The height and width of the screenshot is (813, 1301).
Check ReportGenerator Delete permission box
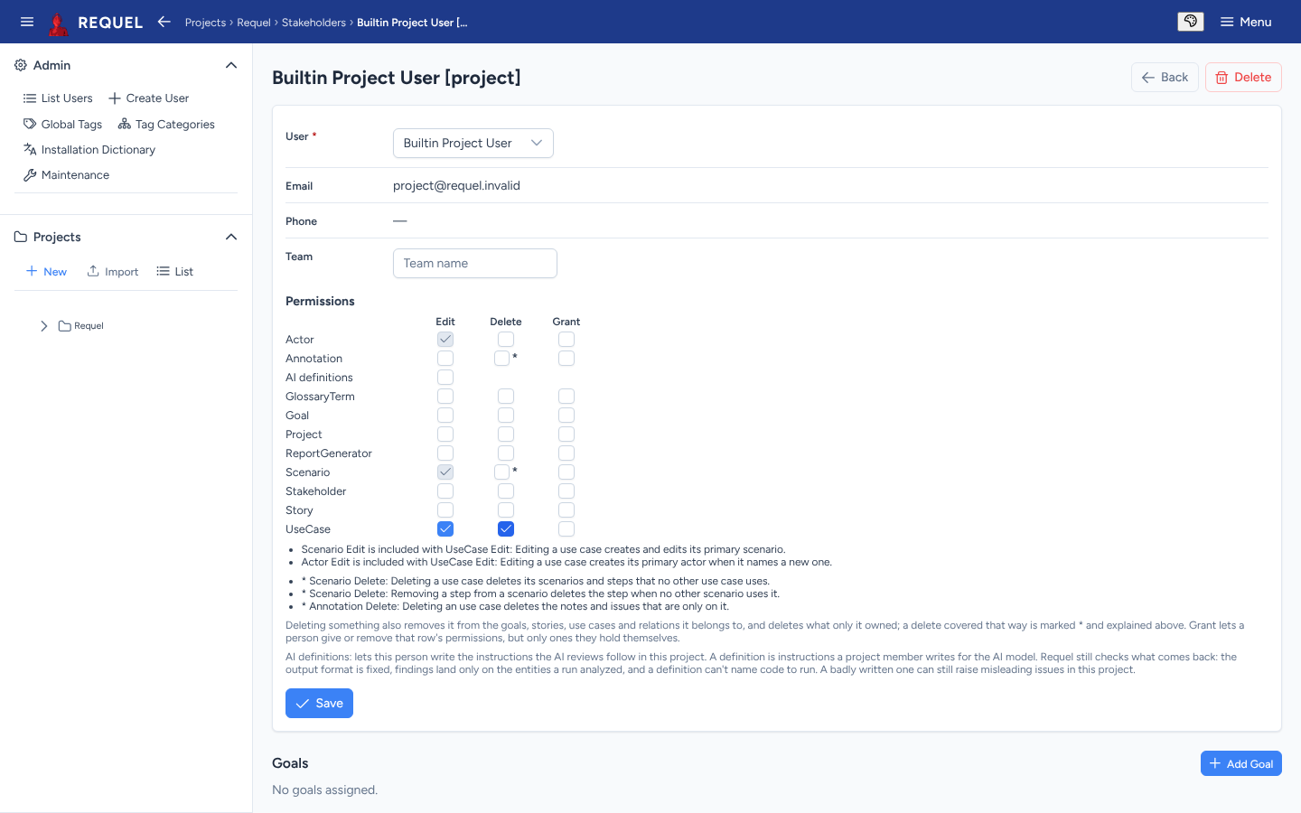(506, 453)
